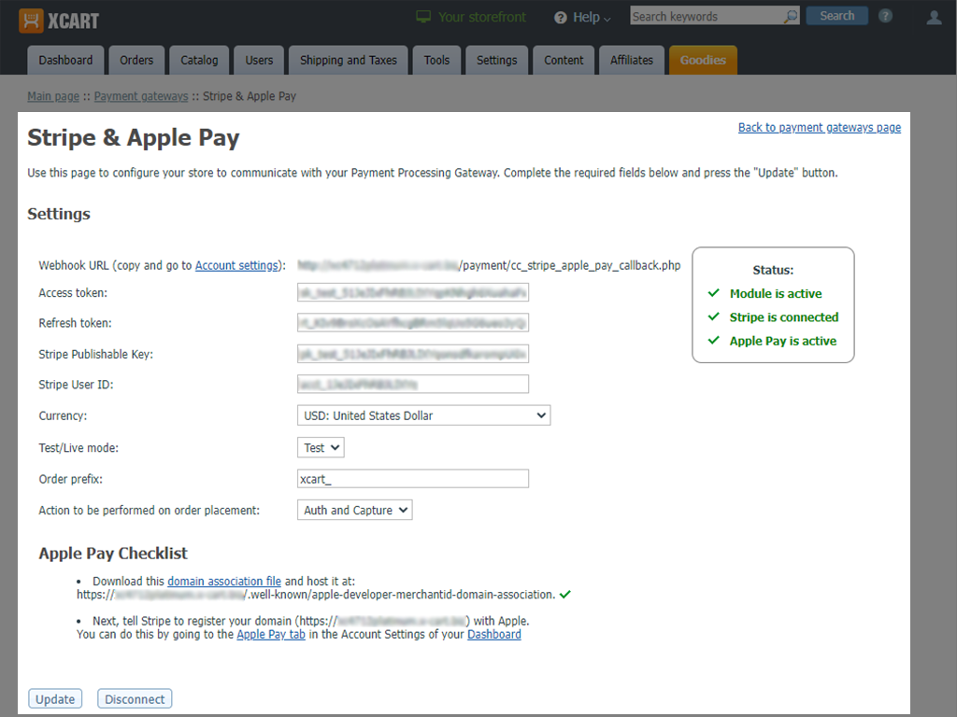Screen dimensions: 957x717
Task: Expand the Currency dropdown
Action: coord(423,415)
